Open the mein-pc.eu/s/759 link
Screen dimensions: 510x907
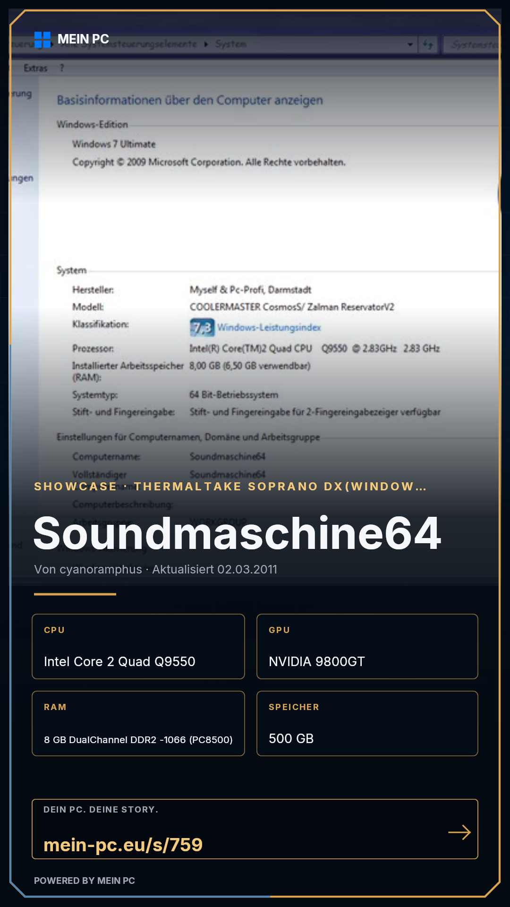(123, 845)
